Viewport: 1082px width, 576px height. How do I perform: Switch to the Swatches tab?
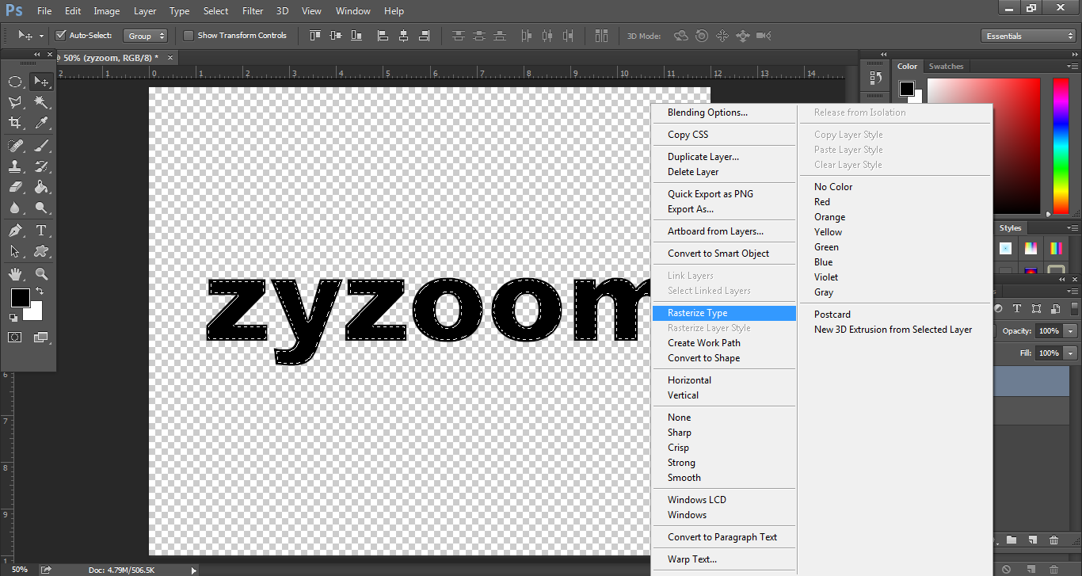click(946, 67)
